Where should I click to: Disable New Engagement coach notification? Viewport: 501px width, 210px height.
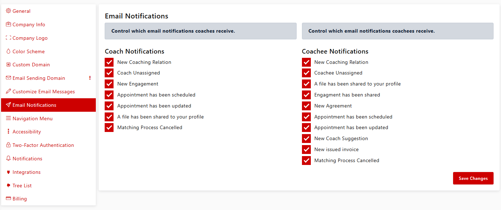[x=109, y=84]
